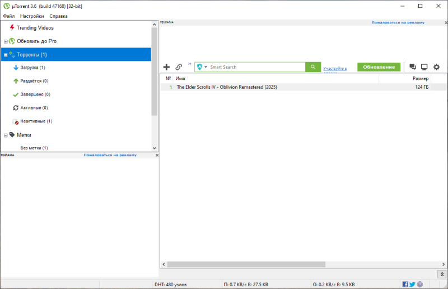Image resolution: width=448 pixels, height=289 pixels.
Task: Click the active refresh arrows icon
Action: coord(16,108)
